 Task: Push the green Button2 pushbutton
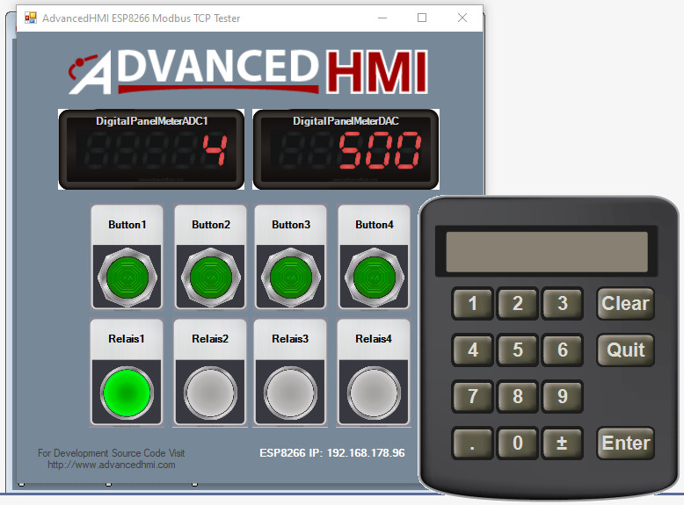211,278
